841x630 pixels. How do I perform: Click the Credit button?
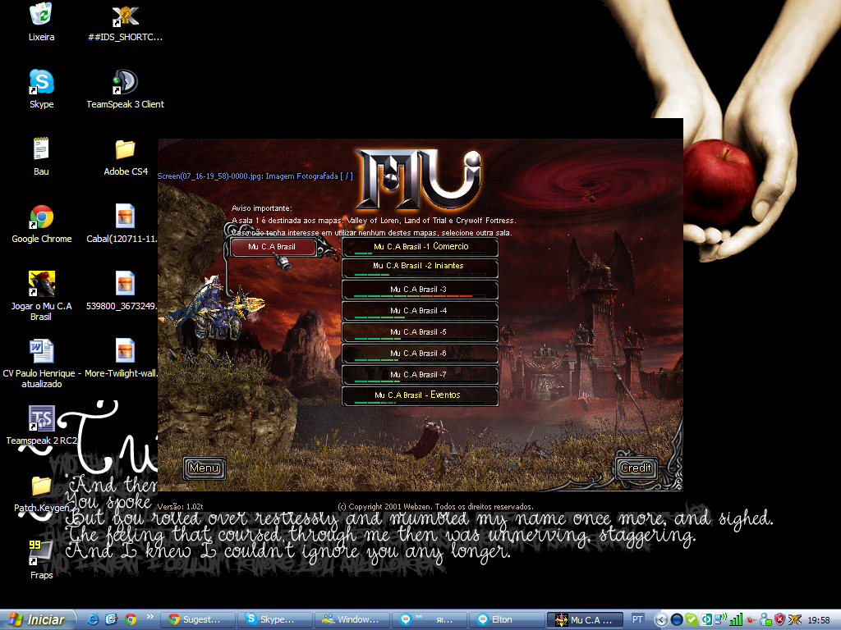coord(636,468)
